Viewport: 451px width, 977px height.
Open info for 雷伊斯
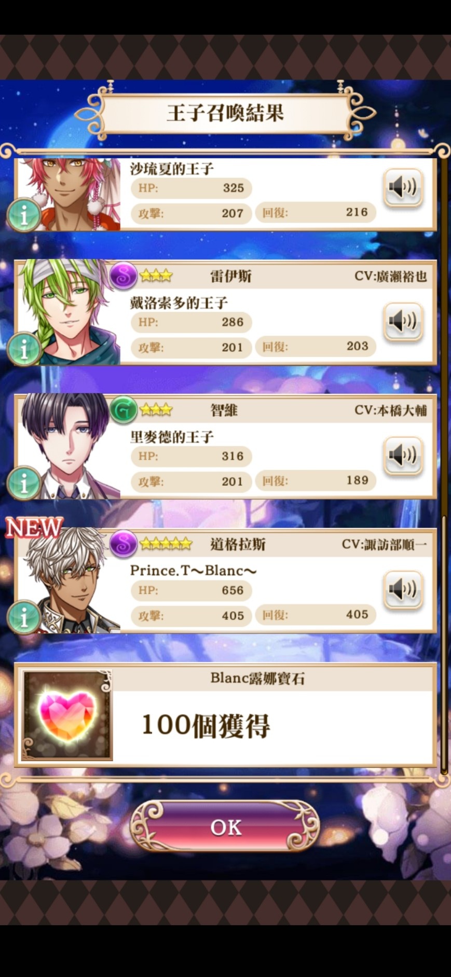pyautogui.click(x=24, y=349)
